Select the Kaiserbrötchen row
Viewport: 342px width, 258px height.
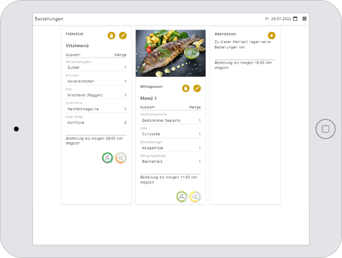96,81
